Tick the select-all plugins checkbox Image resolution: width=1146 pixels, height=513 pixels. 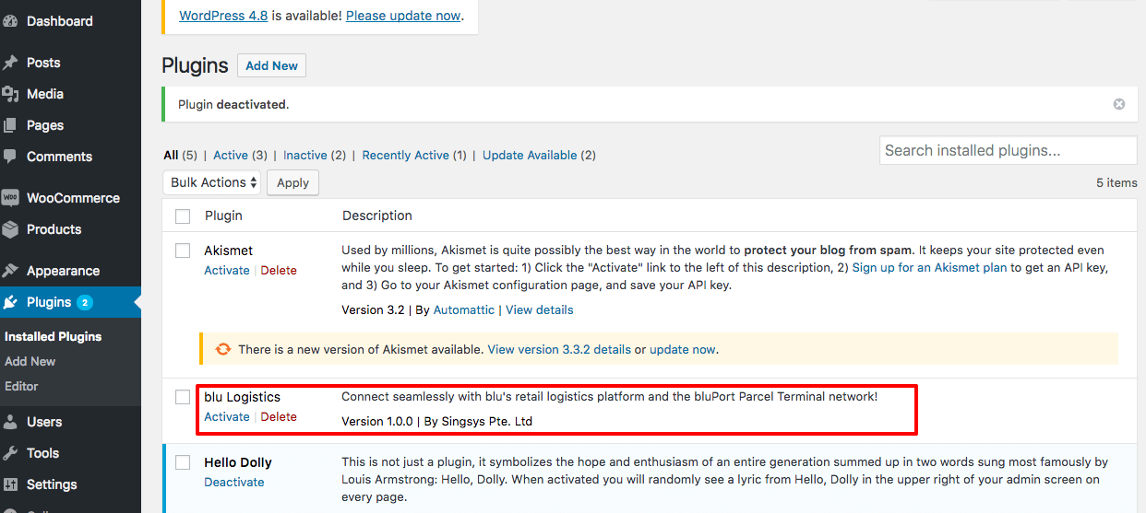click(183, 216)
